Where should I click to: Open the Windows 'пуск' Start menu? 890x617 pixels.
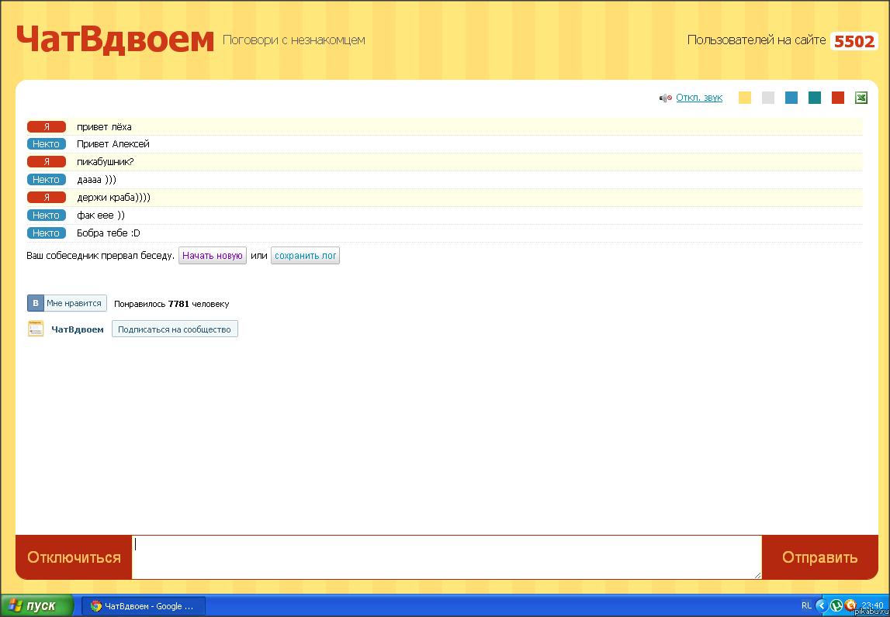[x=37, y=606]
